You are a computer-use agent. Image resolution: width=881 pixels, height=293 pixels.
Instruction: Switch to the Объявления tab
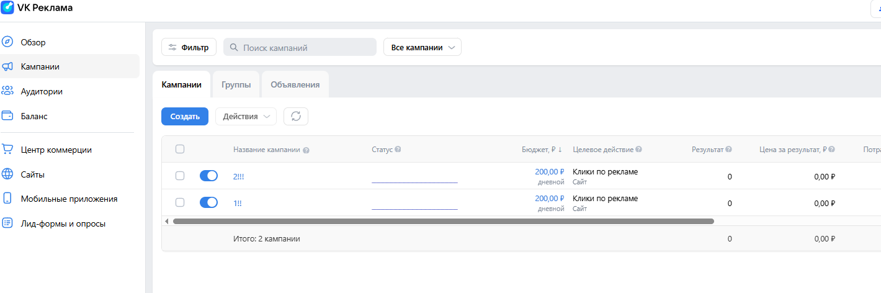coord(295,85)
